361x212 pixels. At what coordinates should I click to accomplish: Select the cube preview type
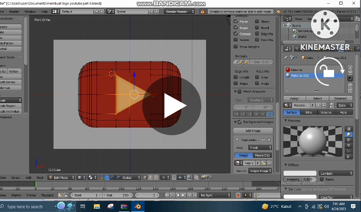click(x=348, y=140)
